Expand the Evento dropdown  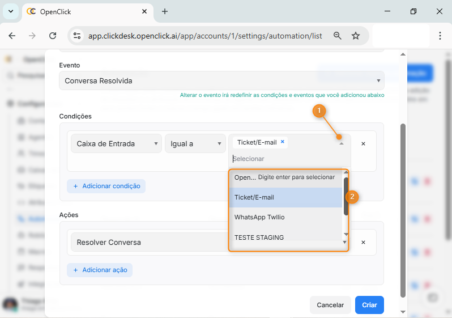click(221, 80)
